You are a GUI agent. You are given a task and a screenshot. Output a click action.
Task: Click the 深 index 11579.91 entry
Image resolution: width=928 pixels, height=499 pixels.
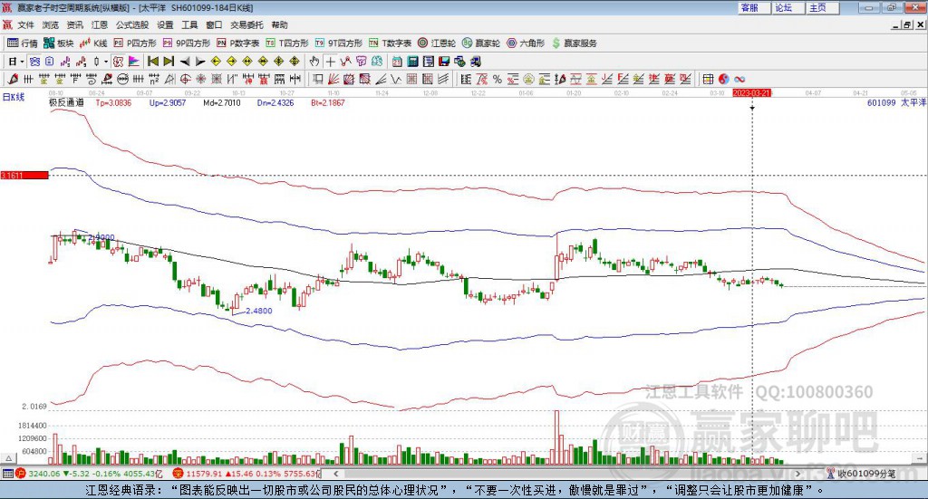pos(246,474)
